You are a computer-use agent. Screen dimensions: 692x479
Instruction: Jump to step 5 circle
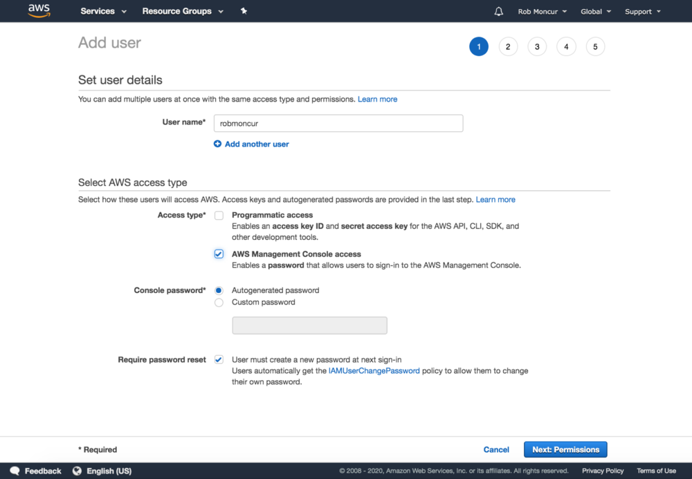595,47
